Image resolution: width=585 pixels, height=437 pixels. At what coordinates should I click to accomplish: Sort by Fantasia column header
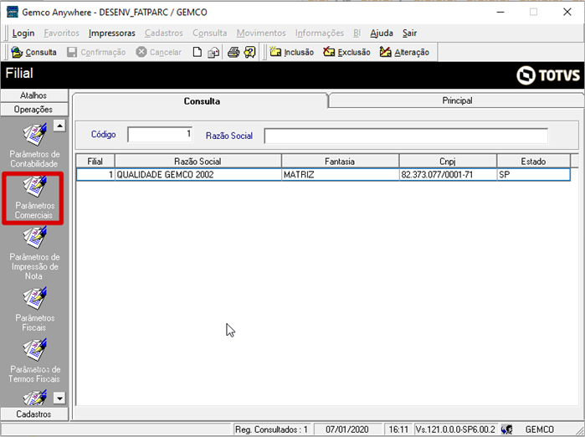point(340,162)
